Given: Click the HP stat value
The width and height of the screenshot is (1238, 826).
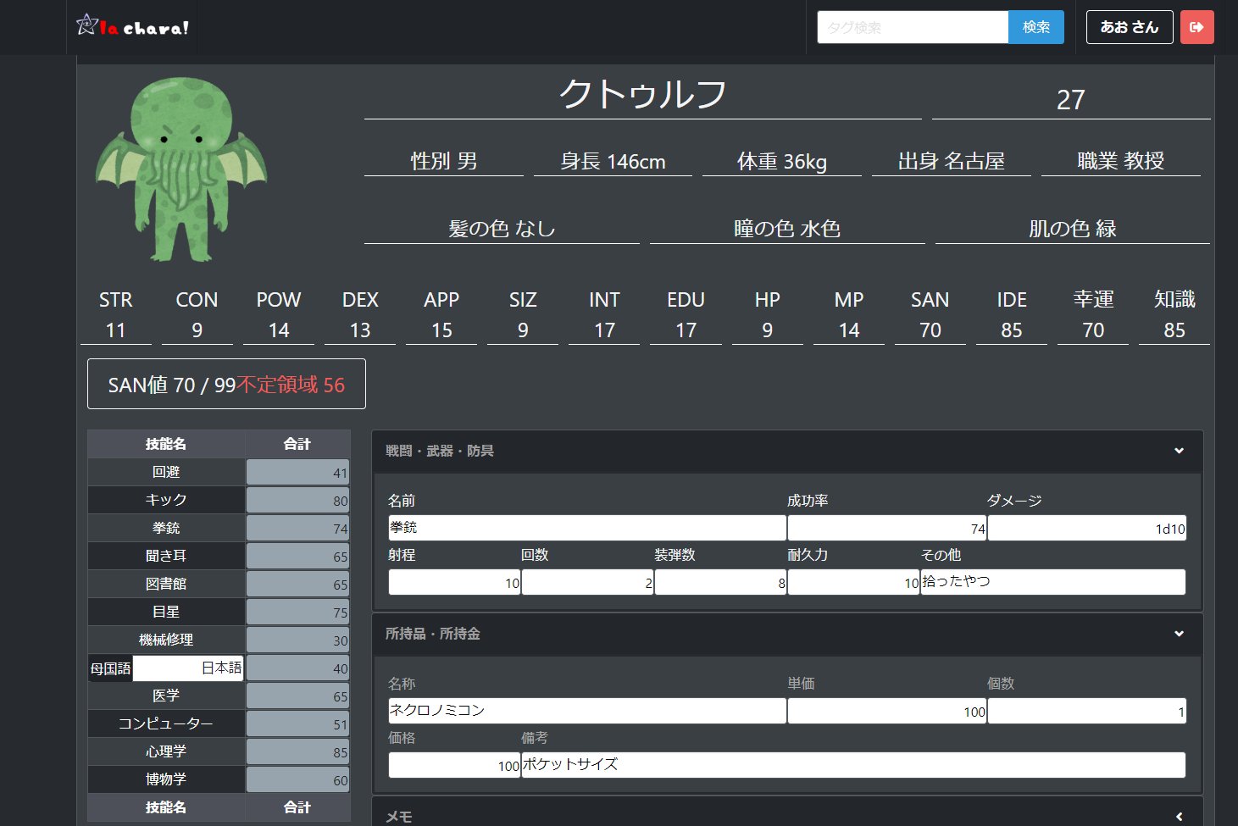Looking at the screenshot, I should click(767, 330).
